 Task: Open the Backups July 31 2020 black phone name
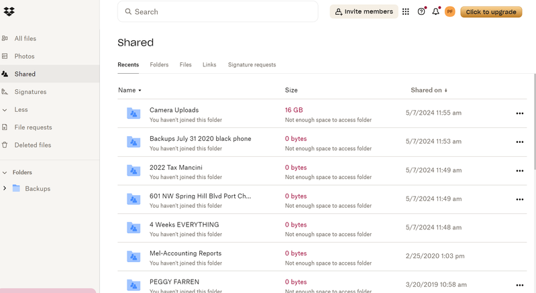201,139
